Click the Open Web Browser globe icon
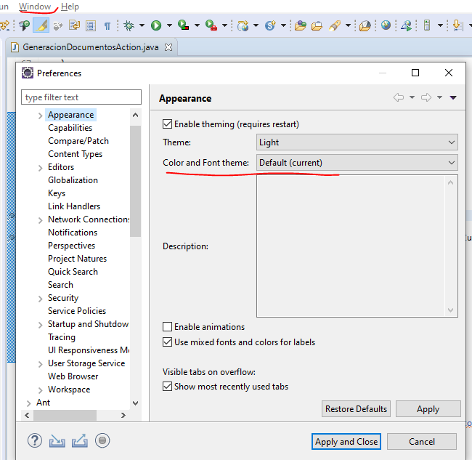472x460 pixels. [386, 25]
